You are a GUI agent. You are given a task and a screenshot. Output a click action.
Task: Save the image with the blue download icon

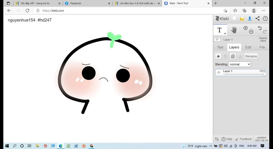point(250,19)
